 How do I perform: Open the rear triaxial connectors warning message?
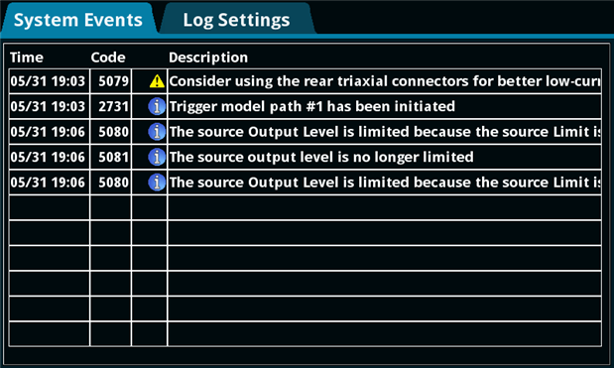(x=385, y=81)
